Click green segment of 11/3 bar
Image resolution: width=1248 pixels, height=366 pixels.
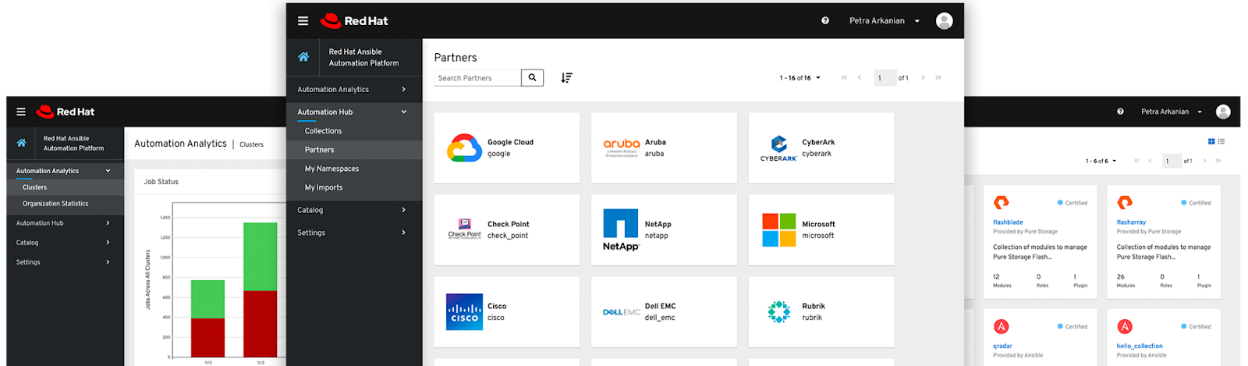[261, 257]
